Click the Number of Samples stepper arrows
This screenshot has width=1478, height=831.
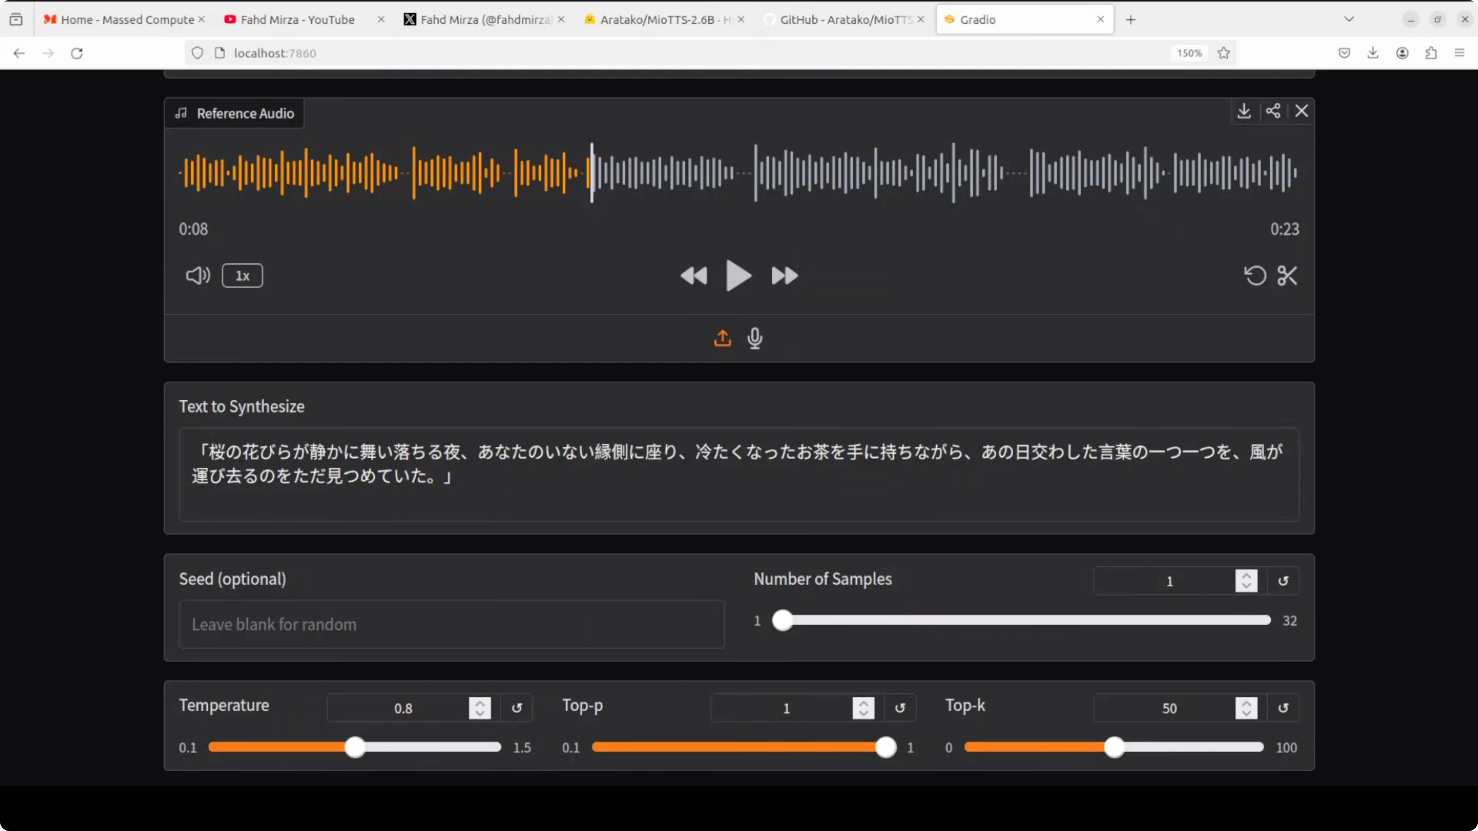pos(1246,581)
